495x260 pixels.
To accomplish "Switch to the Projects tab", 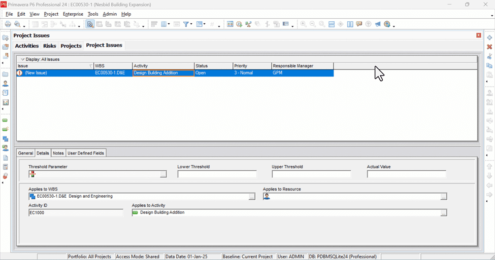I will (x=71, y=46).
